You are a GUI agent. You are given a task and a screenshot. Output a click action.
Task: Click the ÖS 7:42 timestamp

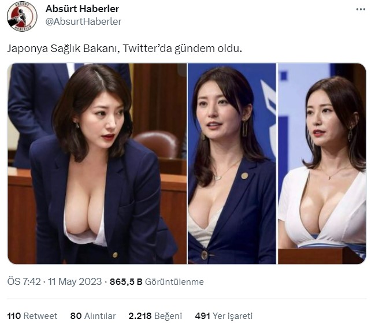[24, 281]
